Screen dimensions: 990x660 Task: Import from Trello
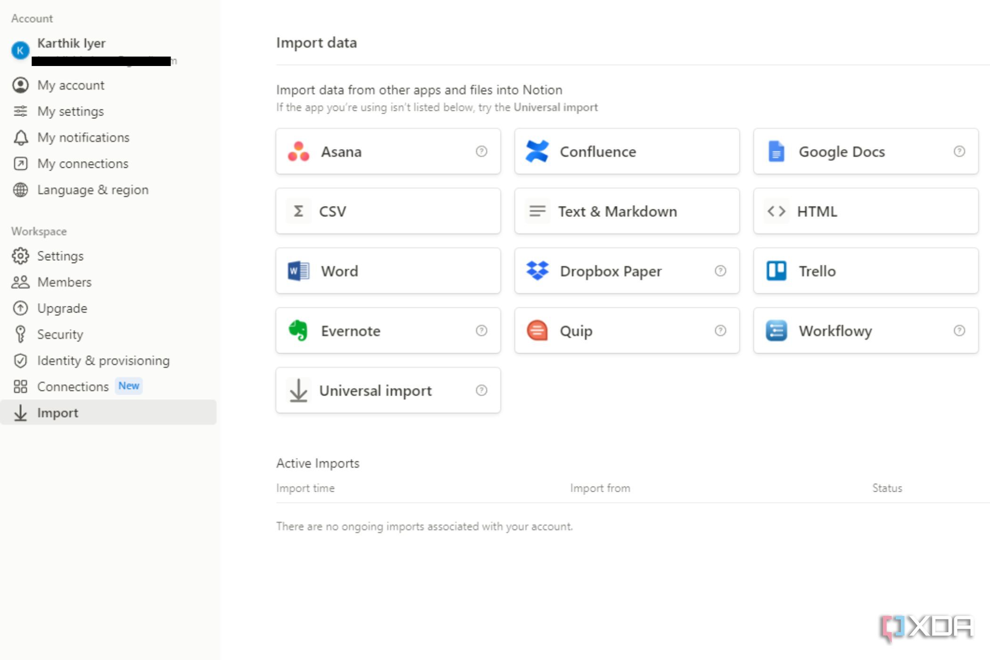click(866, 271)
